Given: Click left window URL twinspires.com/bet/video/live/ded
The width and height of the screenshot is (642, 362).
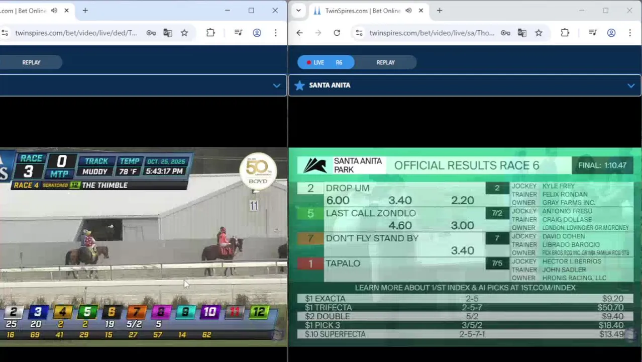Looking at the screenshot, I should pos(76,33).
